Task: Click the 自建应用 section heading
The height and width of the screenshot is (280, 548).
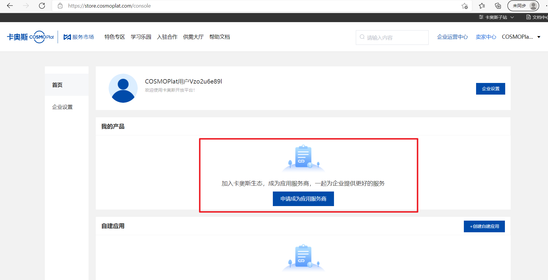Action: tap(113, 226)
